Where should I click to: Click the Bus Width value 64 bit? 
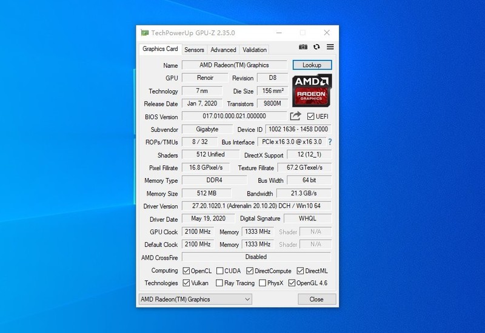click(309, 180)
